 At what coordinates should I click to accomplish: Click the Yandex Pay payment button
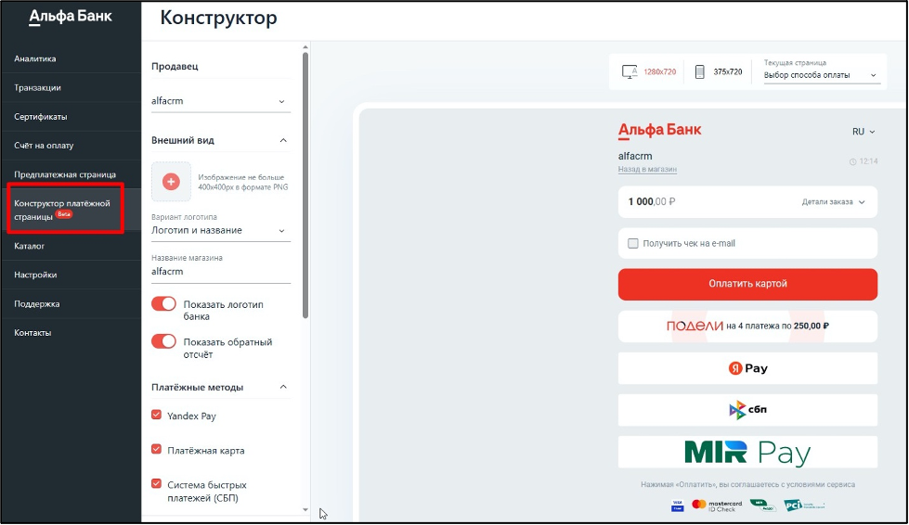point(747,368)
